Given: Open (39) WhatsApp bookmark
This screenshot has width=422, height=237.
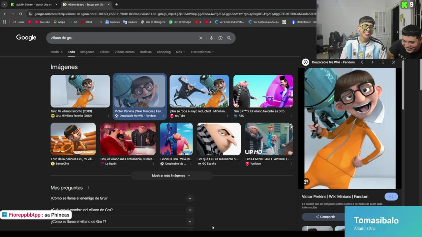Looking at the screenshot, I should [x=180, y=22].
